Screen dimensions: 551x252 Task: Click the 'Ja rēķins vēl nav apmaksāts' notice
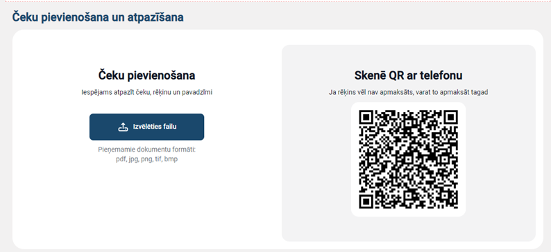click(408, 92)
